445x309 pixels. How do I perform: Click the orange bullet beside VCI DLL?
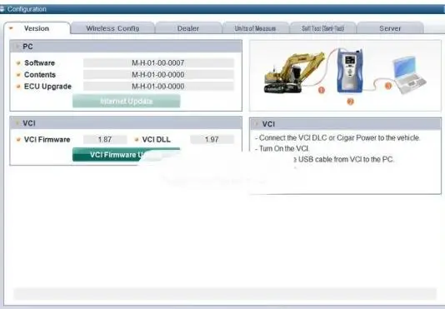click(x=137, y=140)
